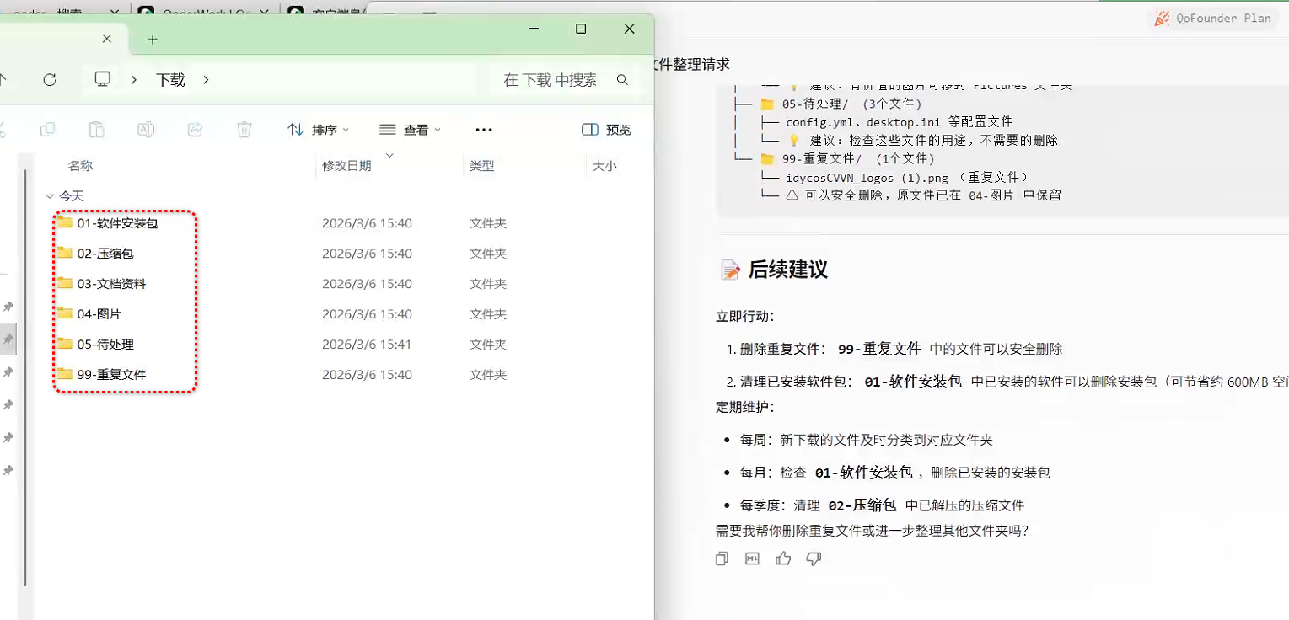
Task: Copy the chat response with copy icon
Action: point(722,559)
